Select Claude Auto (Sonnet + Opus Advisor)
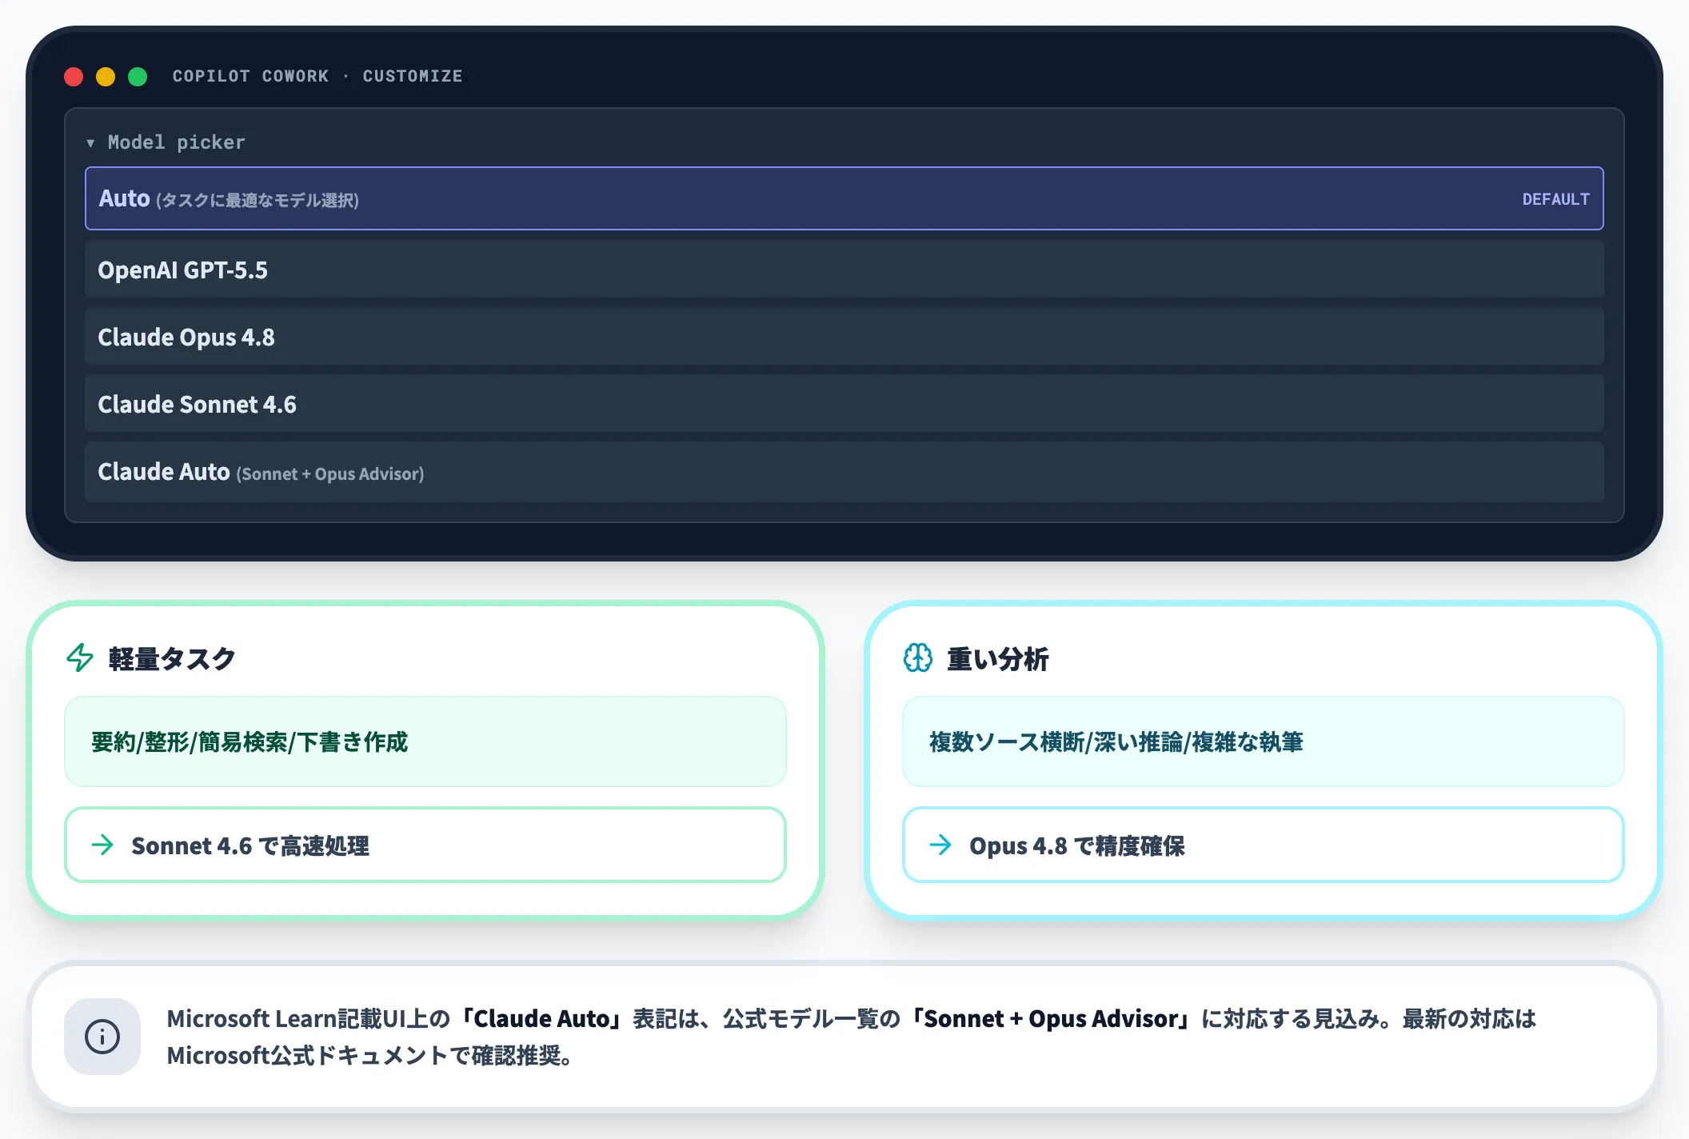Screen dimensions: 1689x1139 [844, 472]
